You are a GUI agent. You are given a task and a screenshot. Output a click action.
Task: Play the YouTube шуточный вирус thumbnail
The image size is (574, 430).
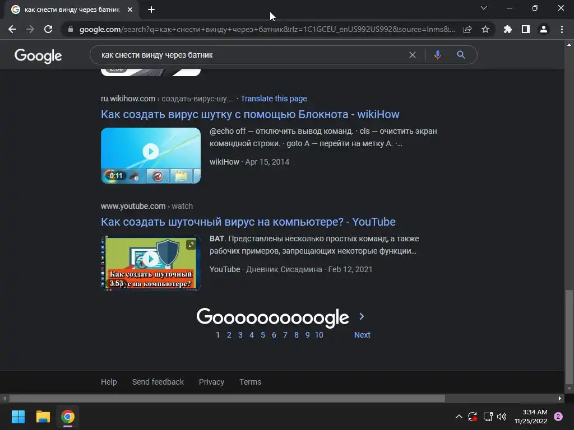(x=151, y=263)
